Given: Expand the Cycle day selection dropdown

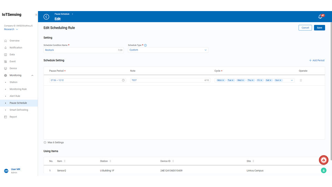Looking at the screenshot, I should [292, 80].
